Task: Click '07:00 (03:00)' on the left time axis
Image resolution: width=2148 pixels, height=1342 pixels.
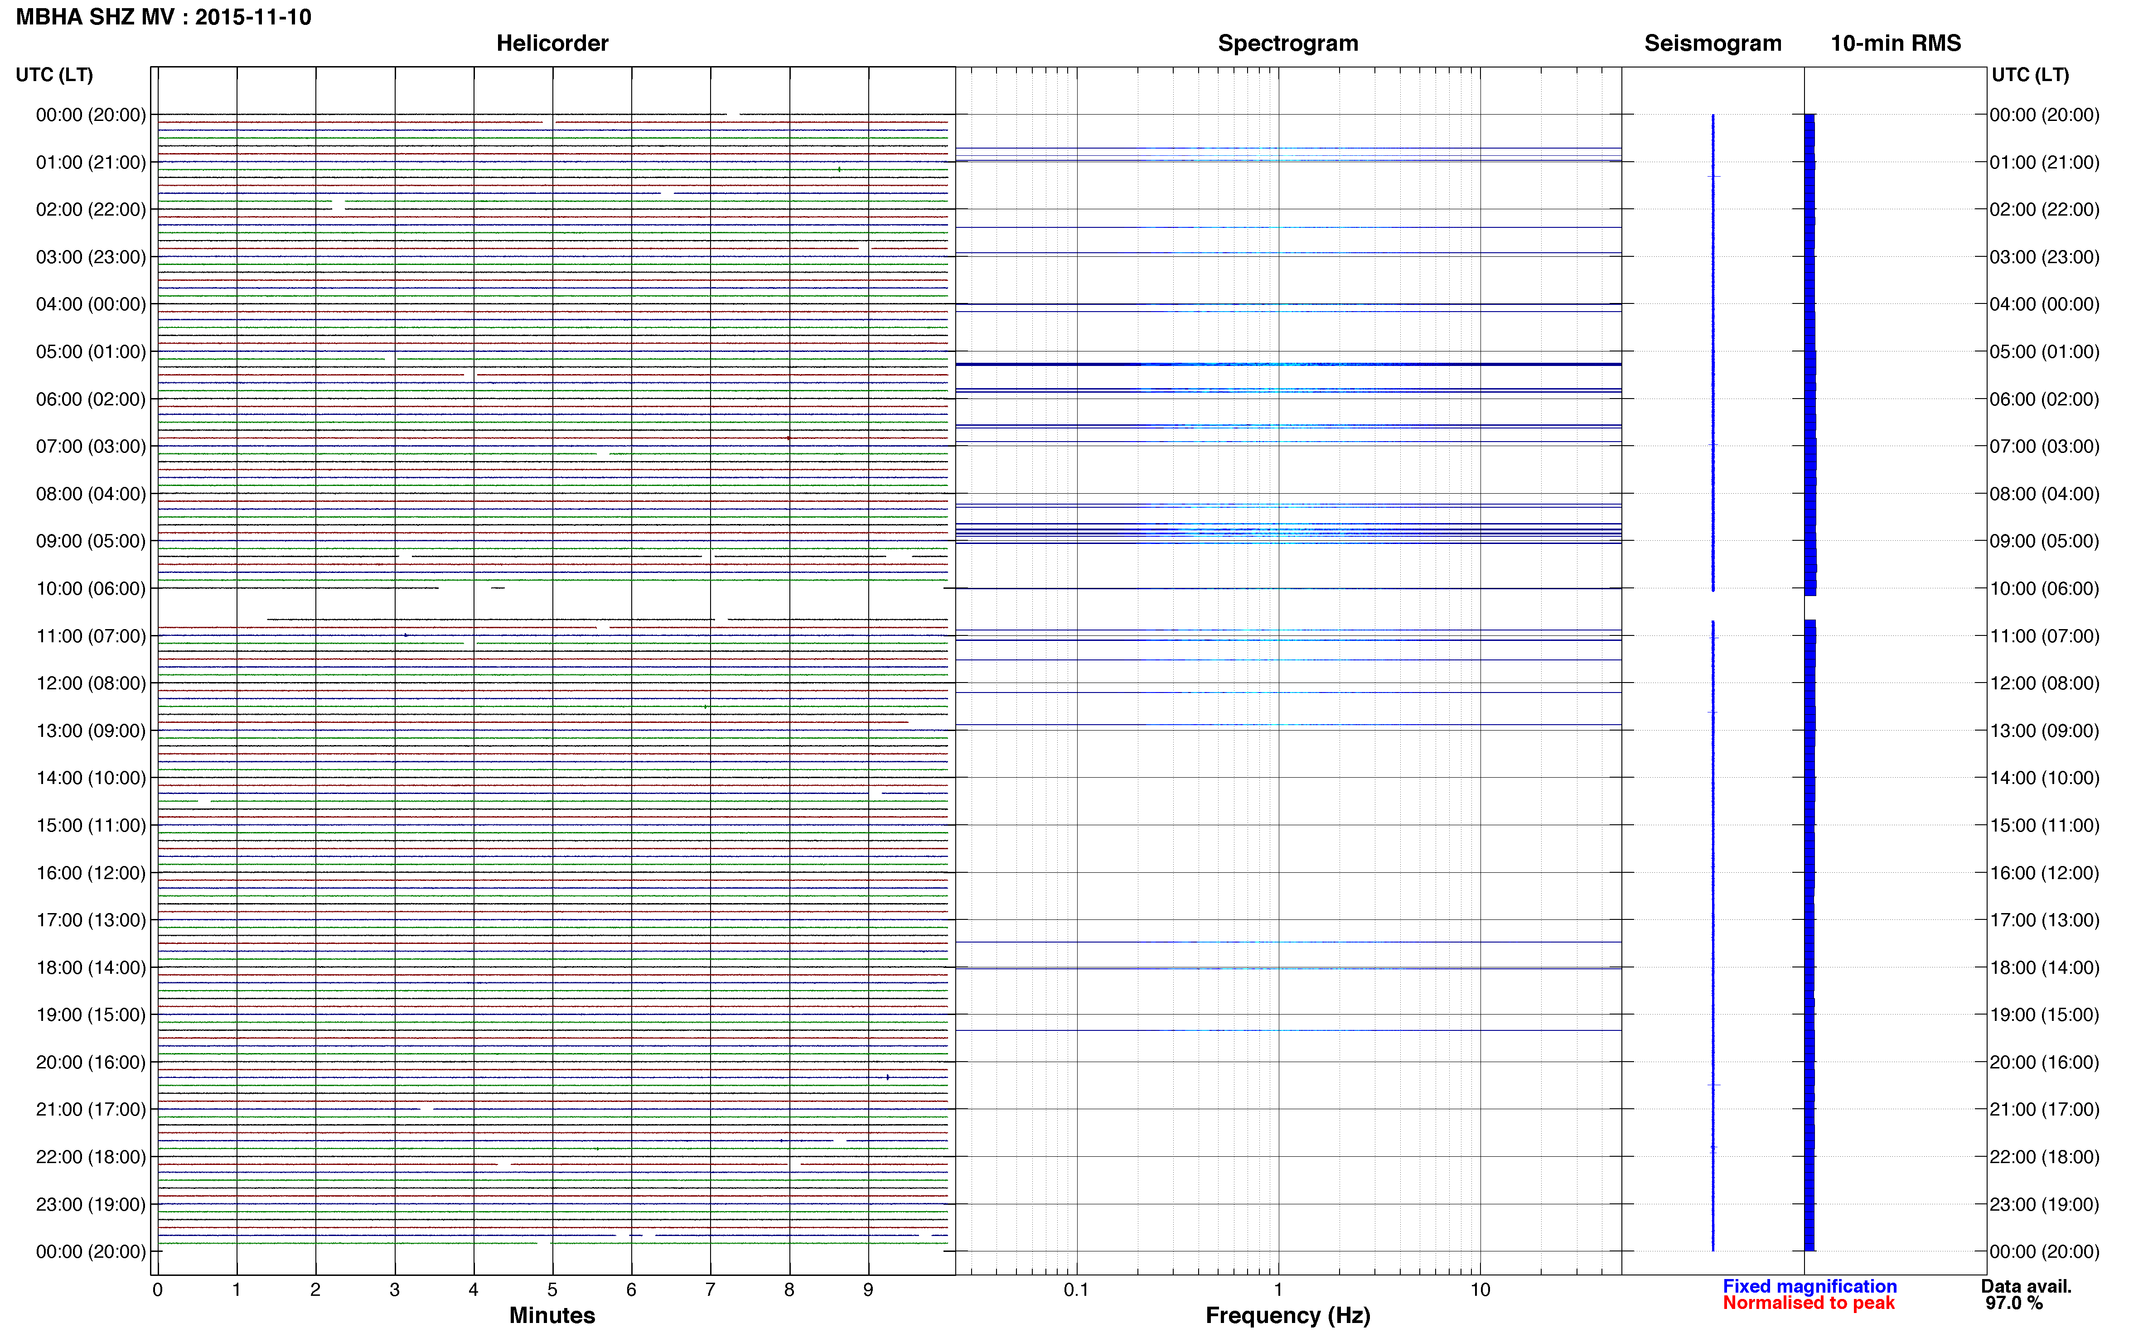Action: click(x=91, y=447)
